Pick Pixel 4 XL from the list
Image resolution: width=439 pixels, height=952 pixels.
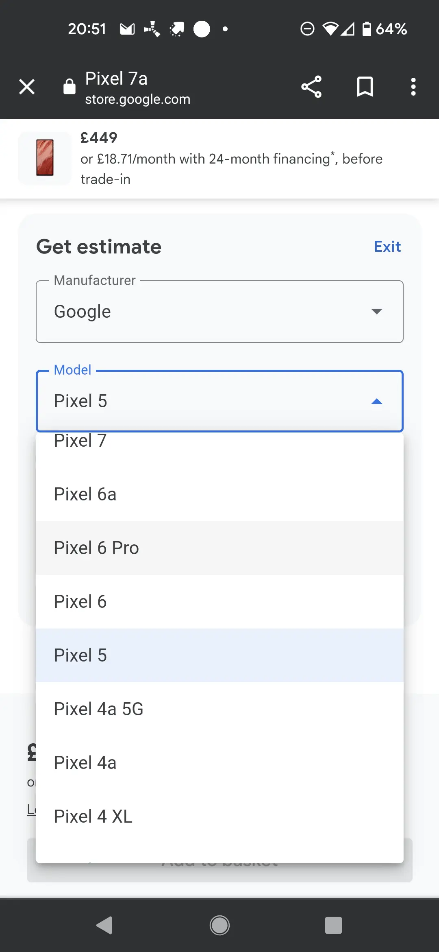(x=219, y=817)
